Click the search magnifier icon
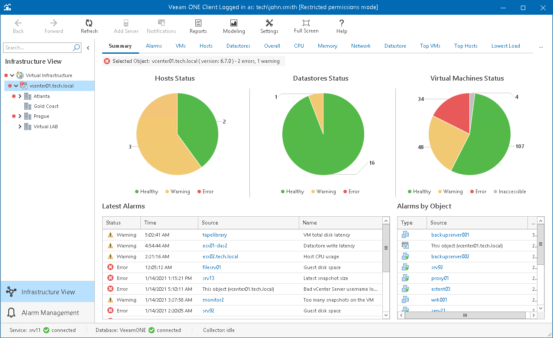The width and height of the screenshot is (553, 338). (76, 48)
